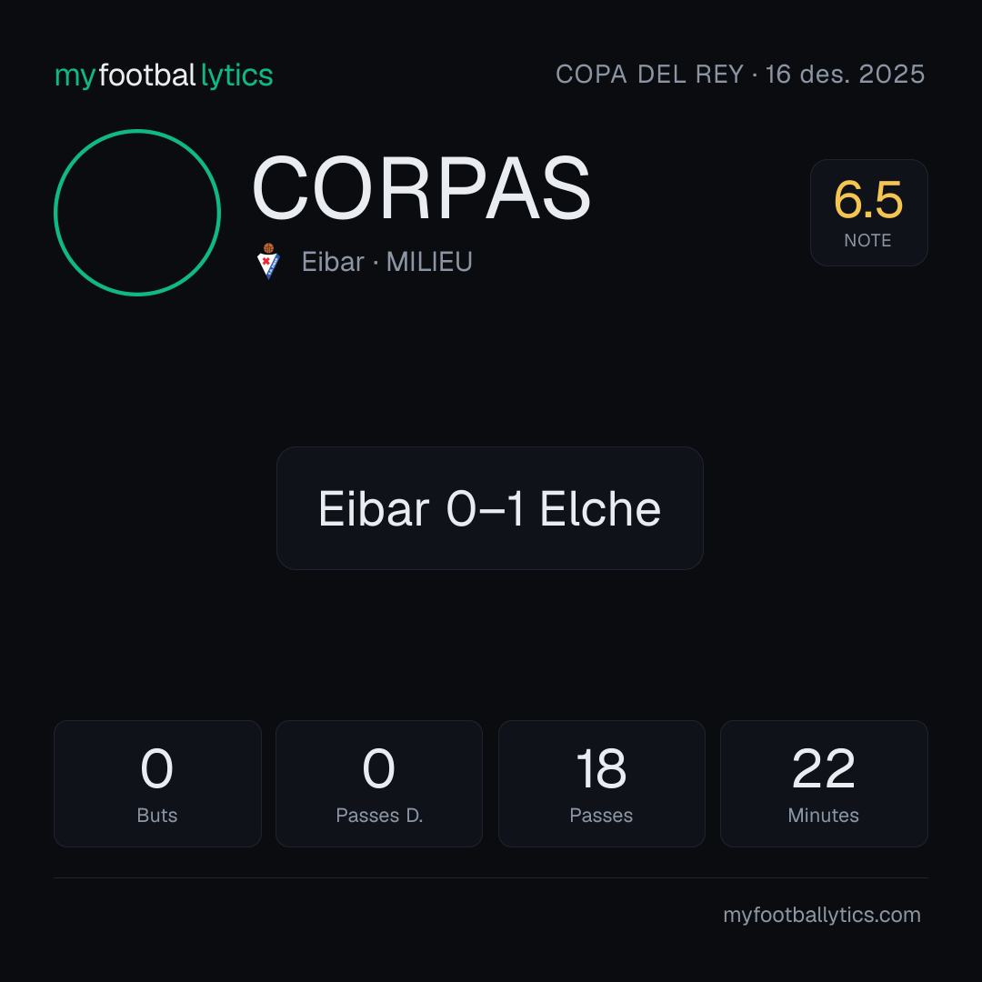Open the myfootballytics.com footer link
Image resolution: width=982 pixels, height=982 pixels.
click(822, 915)
